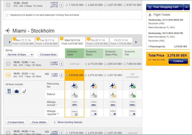192x135 pixels.
Task: Click the Economy Basic mileage upgrade icon
Action: click(x=94, y=112)
